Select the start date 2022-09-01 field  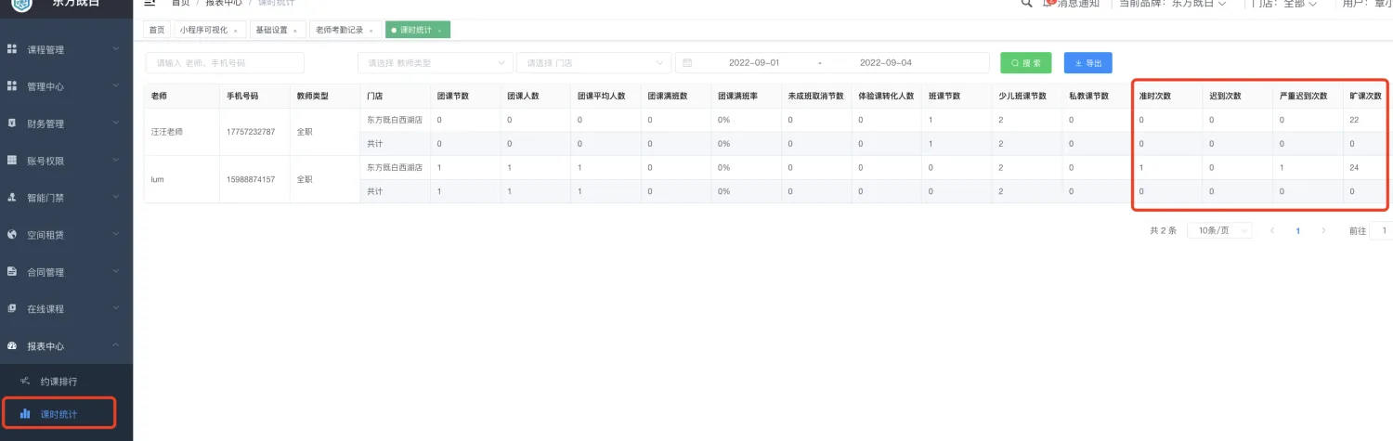click(753, 63)
